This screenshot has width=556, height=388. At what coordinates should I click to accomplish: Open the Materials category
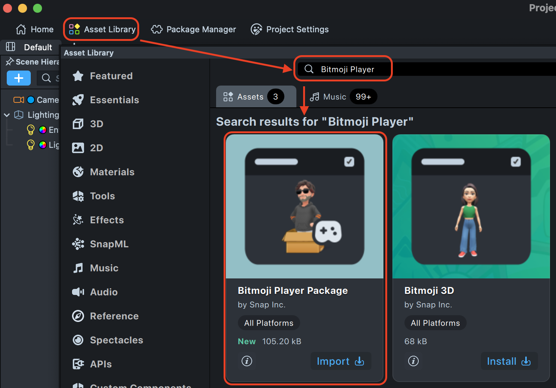pyautogui.click(x=112, y=172)
